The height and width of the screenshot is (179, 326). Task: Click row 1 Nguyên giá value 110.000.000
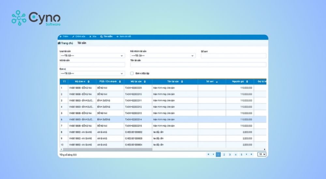tap(246, 88)
